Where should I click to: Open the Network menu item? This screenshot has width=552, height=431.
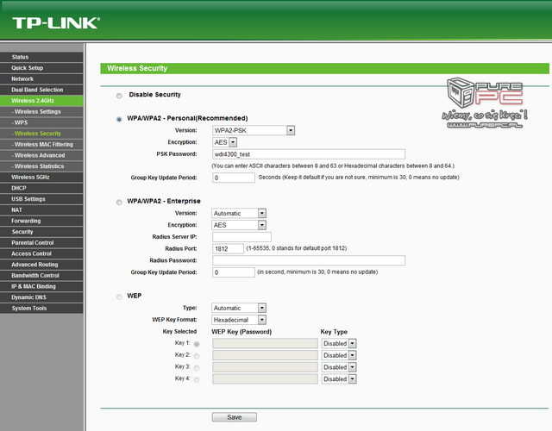coord(41,78)
